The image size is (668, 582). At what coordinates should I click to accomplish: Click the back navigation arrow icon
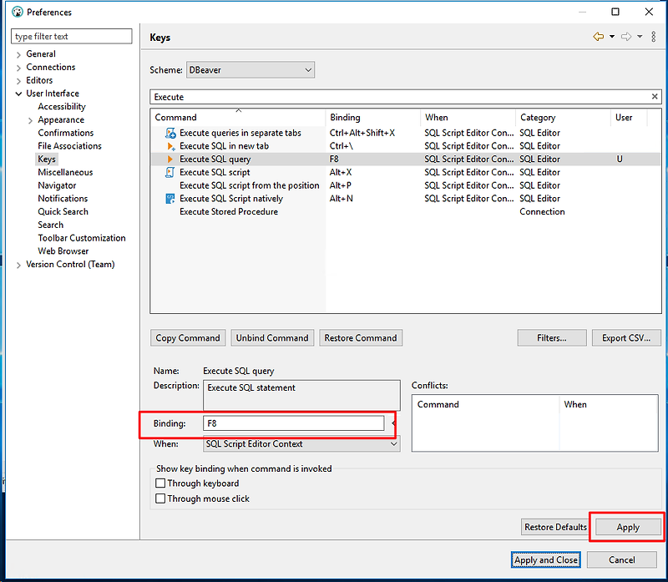point(598,37)
